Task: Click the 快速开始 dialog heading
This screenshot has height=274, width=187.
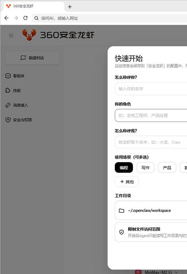Action: 129,58
